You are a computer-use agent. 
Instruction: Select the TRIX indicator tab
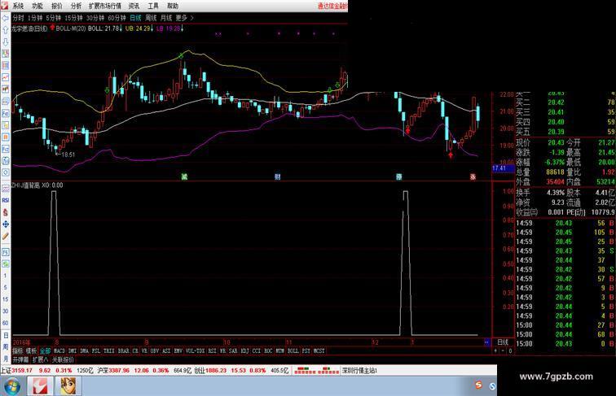click(109, 350)
